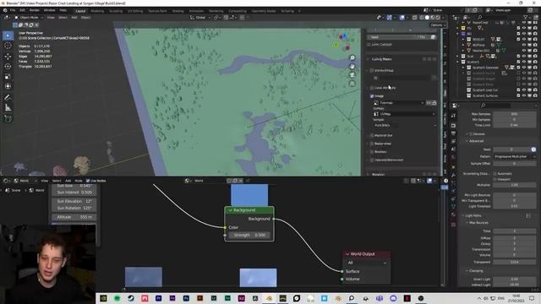
Task: Select the 3D Cursor tool
Action: 8,46
